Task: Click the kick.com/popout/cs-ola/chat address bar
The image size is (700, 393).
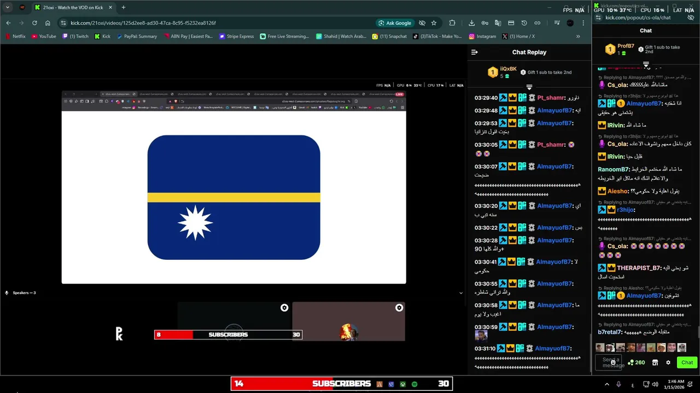Action: point(638,17)
